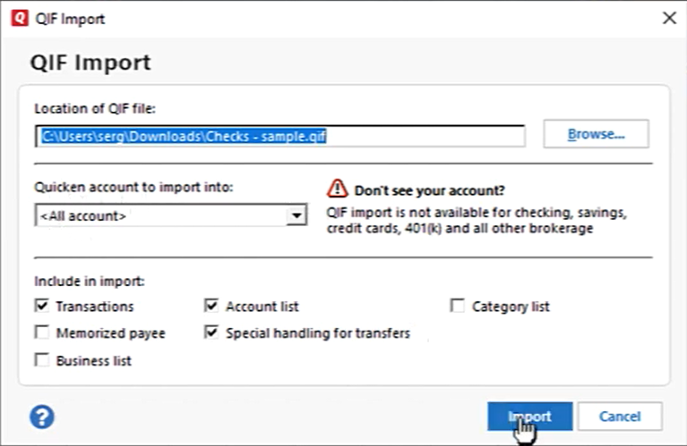This screenshot has height=446, width=687.
Task: Enable the Memorized payee checkbox
Action: (x=42, y=332)
